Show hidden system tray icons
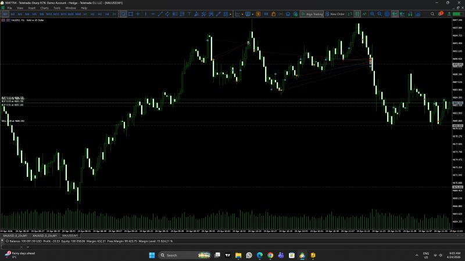 (417, 255)
